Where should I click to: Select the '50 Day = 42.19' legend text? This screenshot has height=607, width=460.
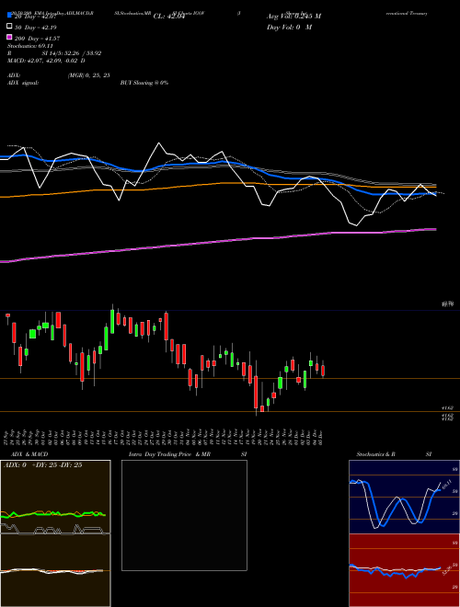36,28
